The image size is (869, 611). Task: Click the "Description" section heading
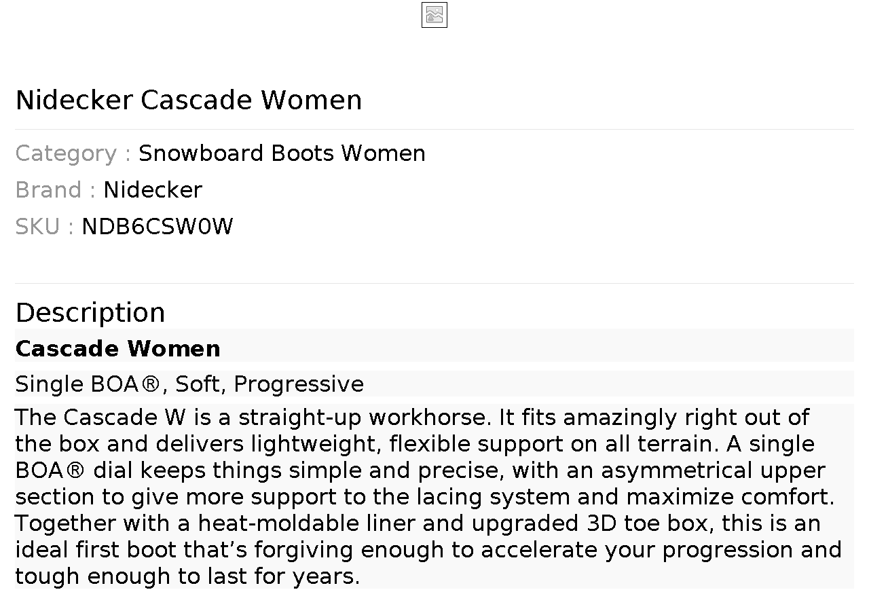90,312
